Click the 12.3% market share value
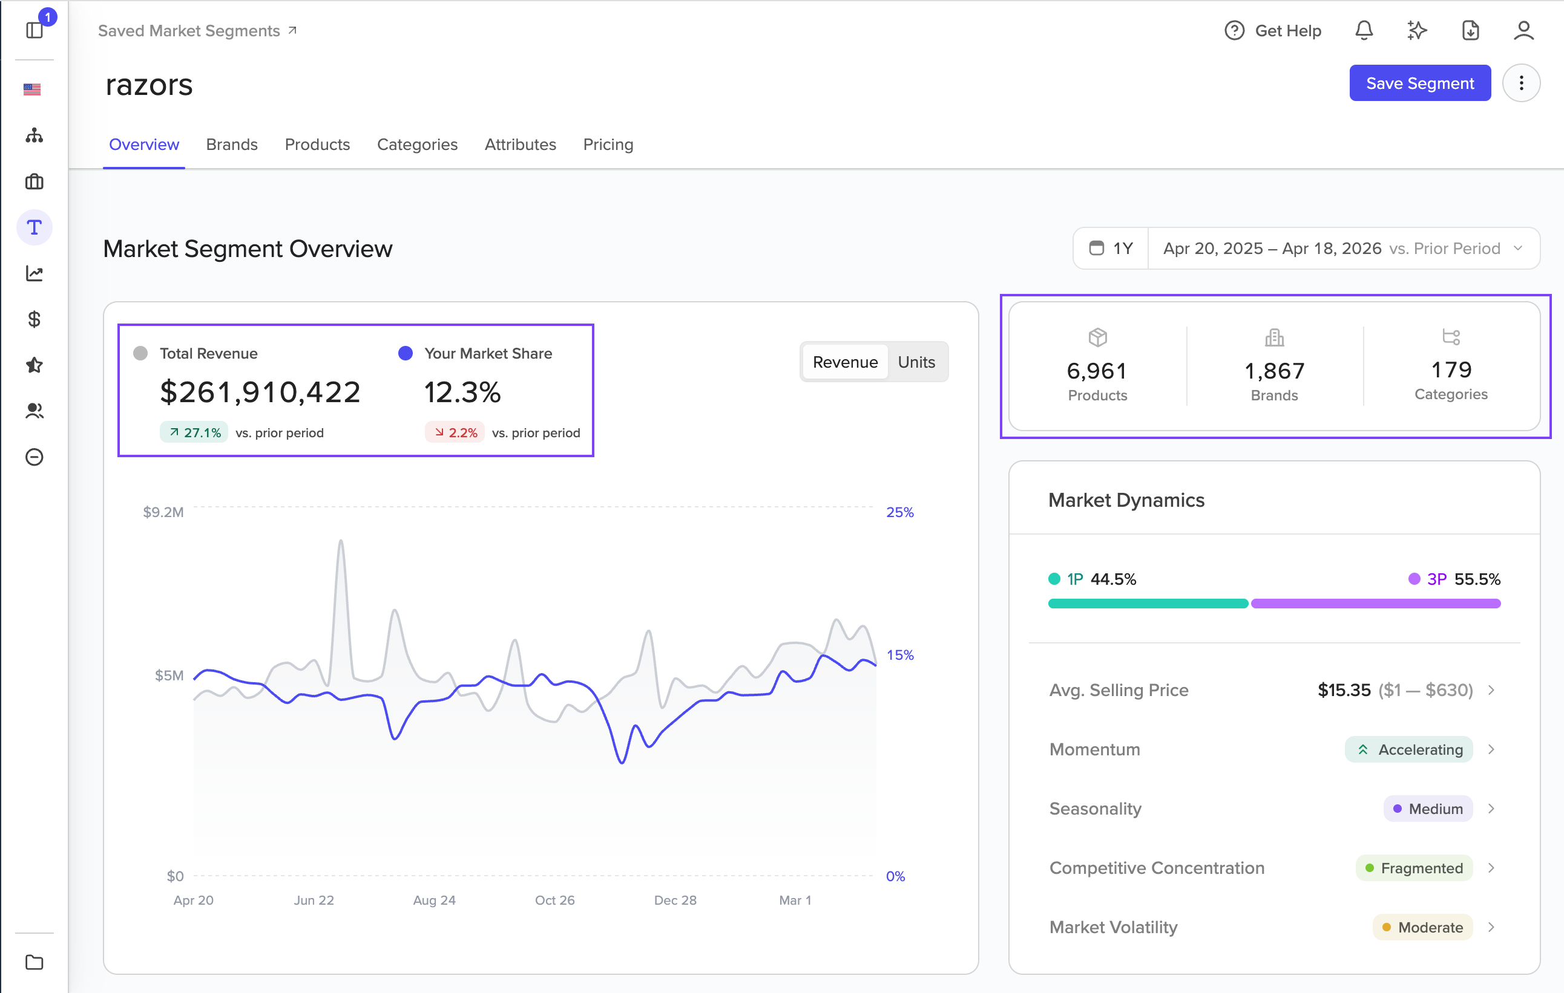The image size is (1564, 993). pos(462,392)
